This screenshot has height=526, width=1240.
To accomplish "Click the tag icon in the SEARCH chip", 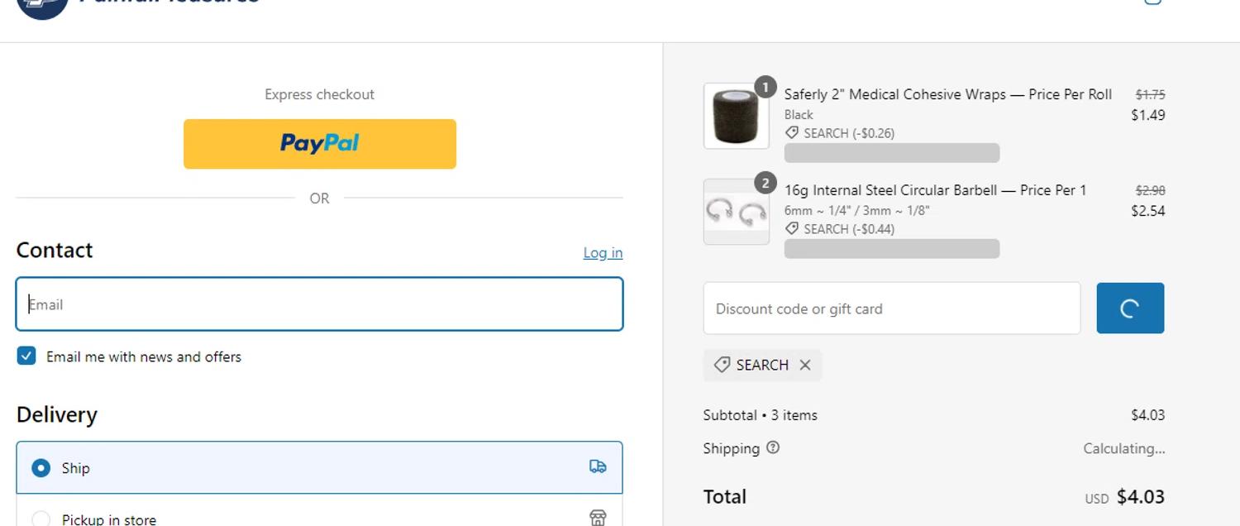I will click(x=722, y=365).
